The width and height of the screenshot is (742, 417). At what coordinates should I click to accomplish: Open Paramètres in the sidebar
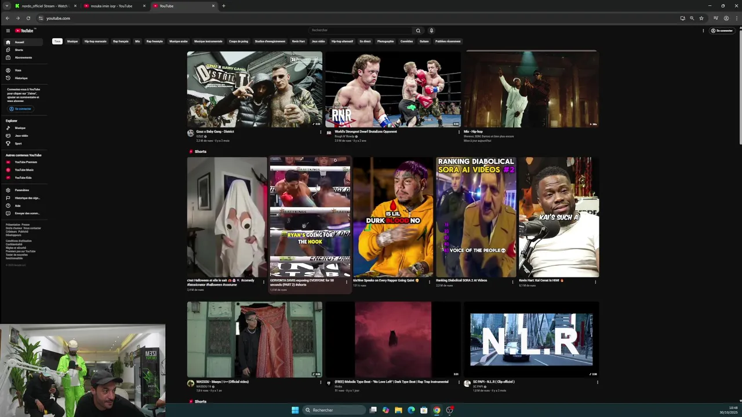coord(24,190)
